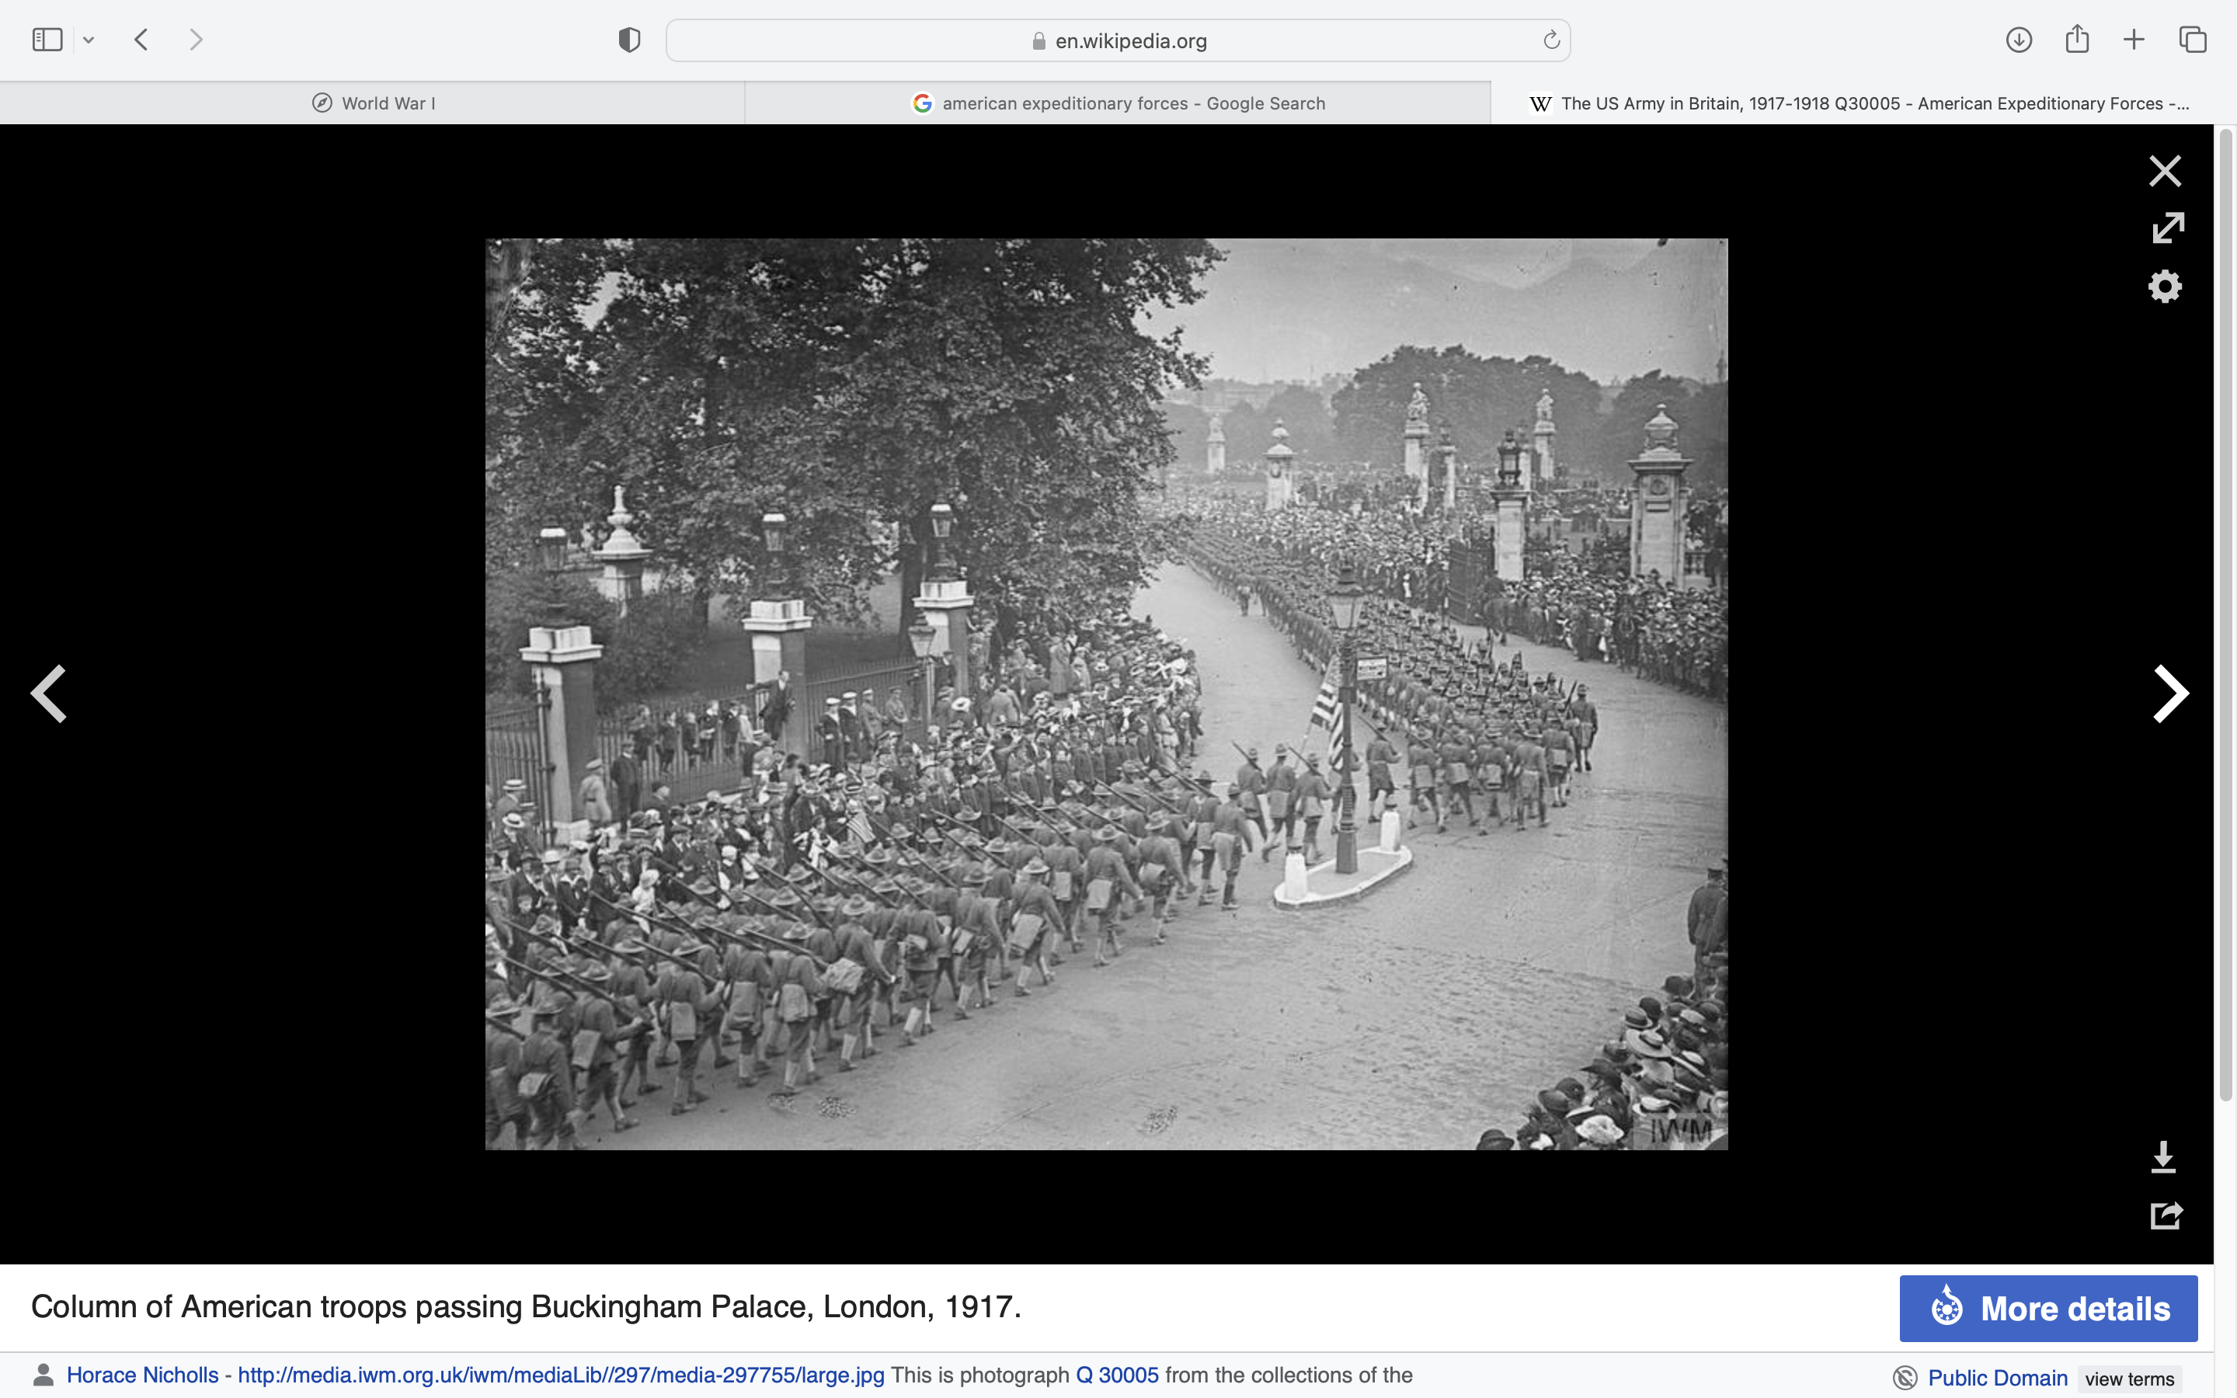The width and height of the screenshot is (2237, 1398).
Task: Download this image file
Action: 2163,1156
